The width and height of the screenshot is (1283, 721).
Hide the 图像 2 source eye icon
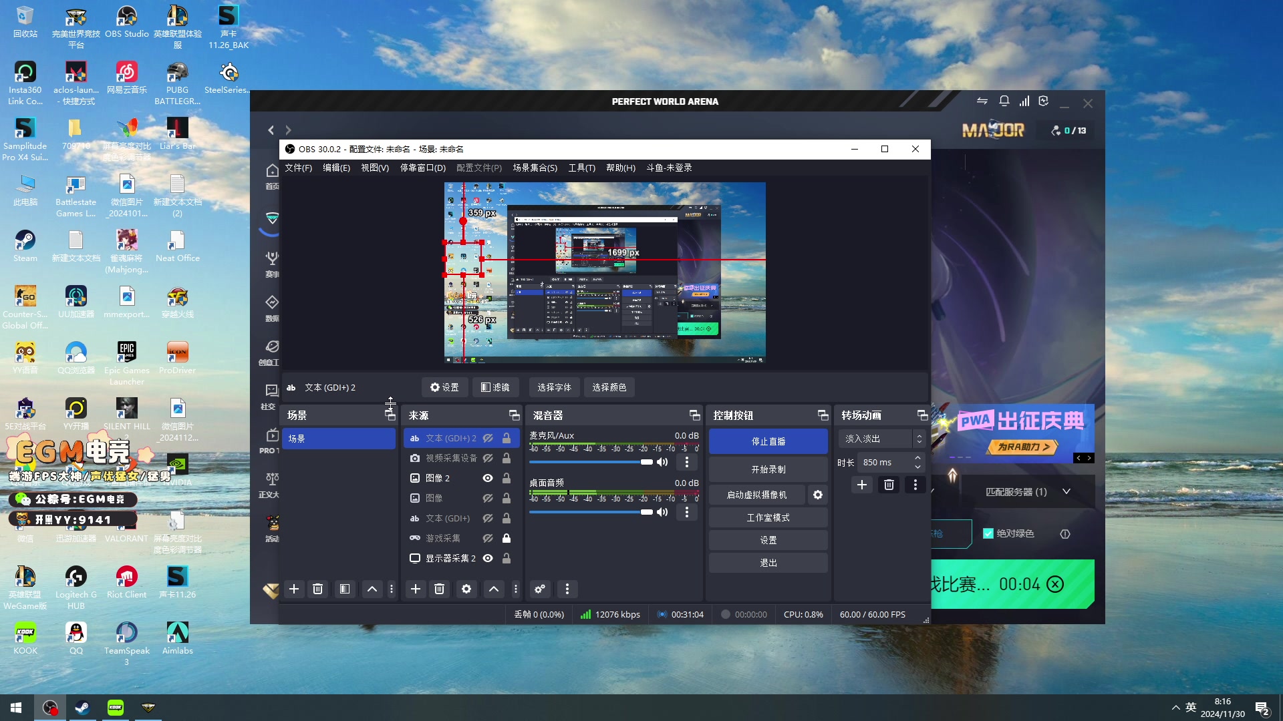tap(488, 478)
